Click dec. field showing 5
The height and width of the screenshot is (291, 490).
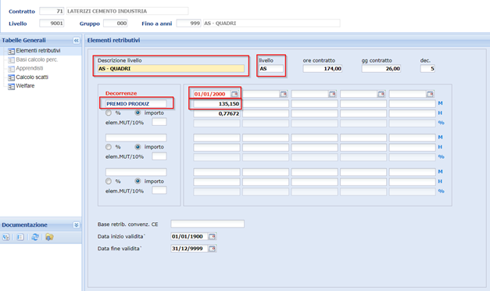coord(427,69)
